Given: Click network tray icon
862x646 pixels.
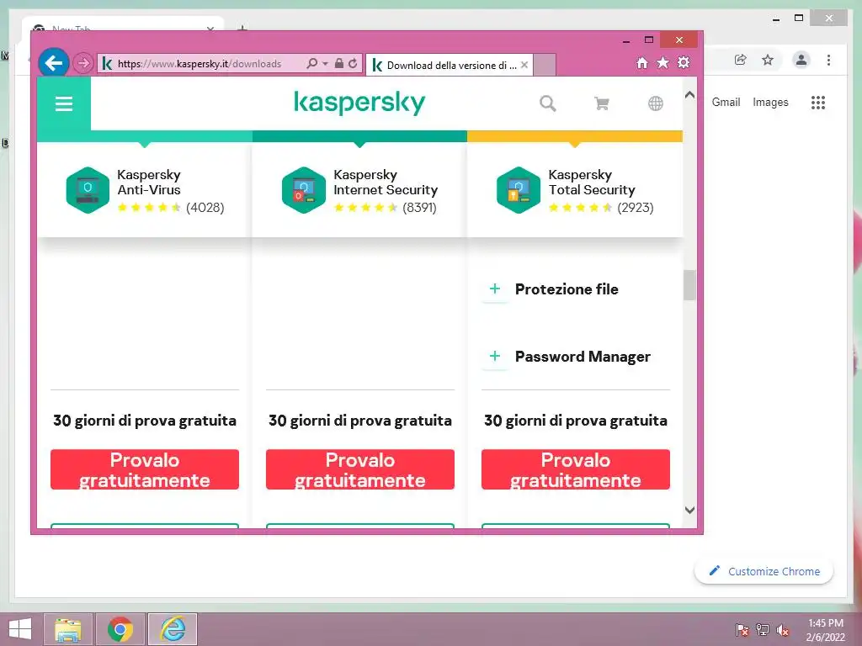Looking at the screenshot, I should click(762, 630).
